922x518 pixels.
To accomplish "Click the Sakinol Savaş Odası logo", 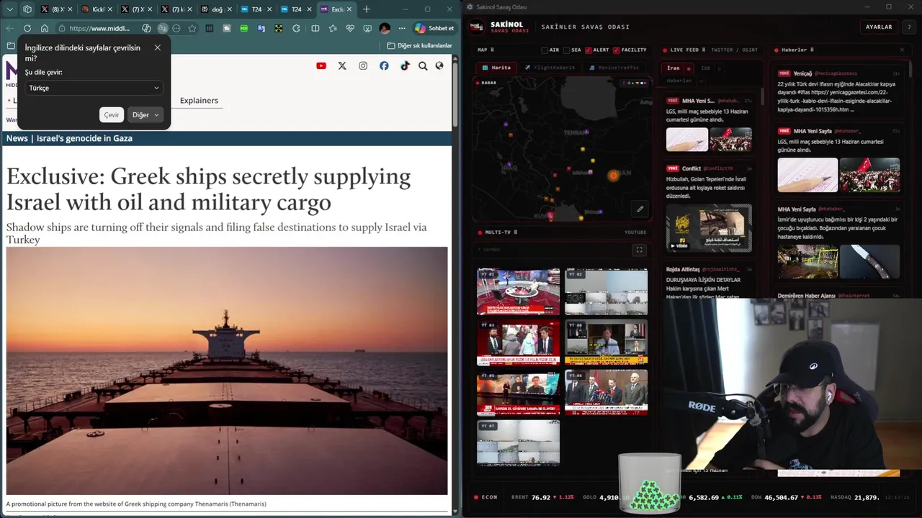I will coord(476,27).
